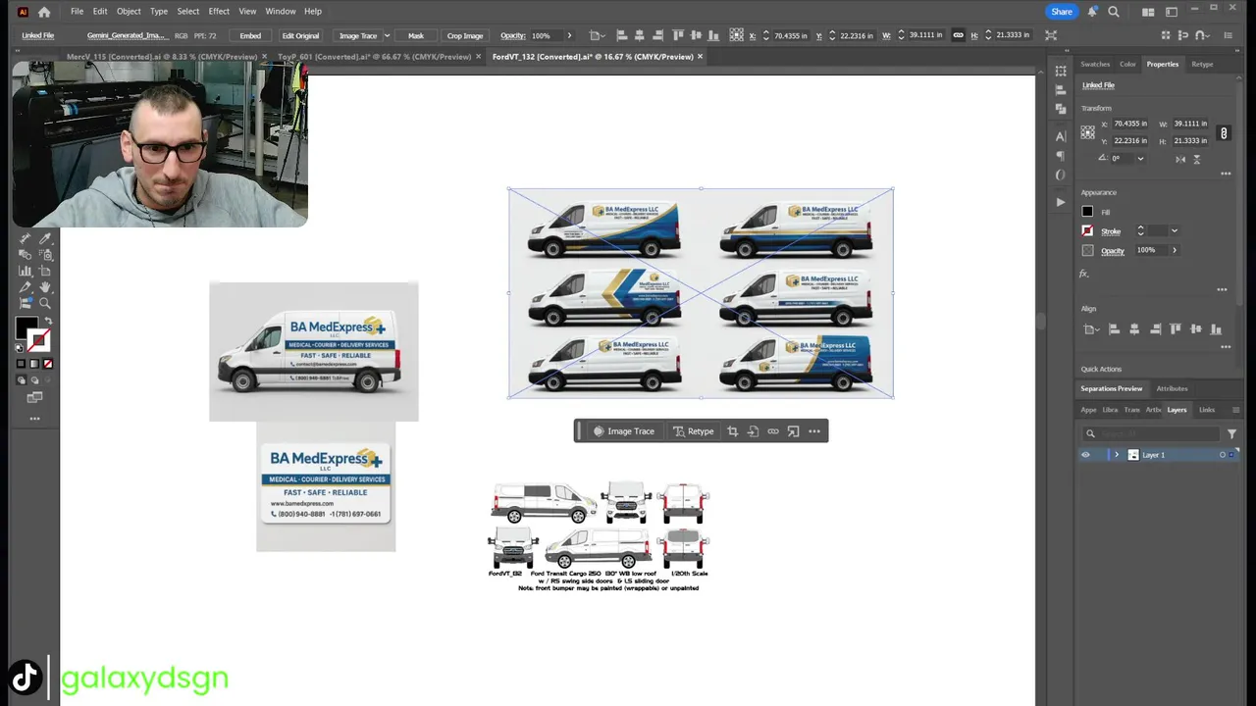The width and height of the screenshot is (1256, 706).
Task: Switch to the Attributes tab
Action: pyautogui.click(x=1172, y=388)
